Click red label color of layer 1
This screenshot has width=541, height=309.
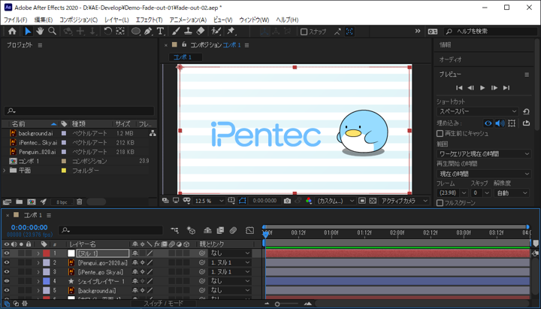pos(47,253)
